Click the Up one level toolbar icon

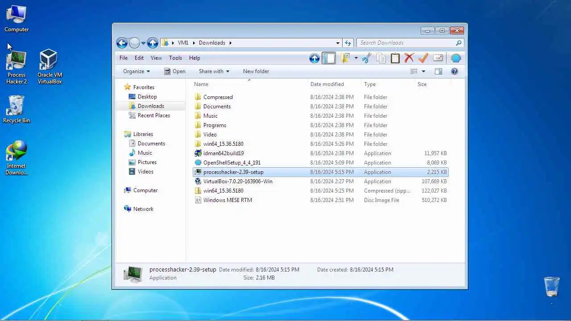click(314, 58)
